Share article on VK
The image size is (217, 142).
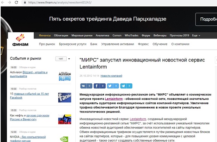(86, 86)
